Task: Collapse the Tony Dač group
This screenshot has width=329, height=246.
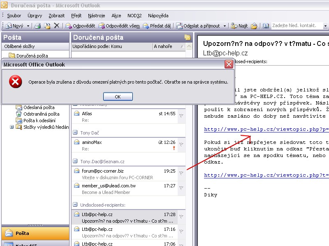Action: [x=75, y=132]
